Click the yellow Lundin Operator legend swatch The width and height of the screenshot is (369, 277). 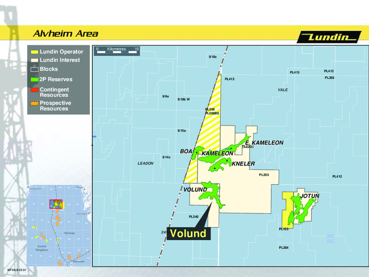pyautogui.click(x=35, y=52)
